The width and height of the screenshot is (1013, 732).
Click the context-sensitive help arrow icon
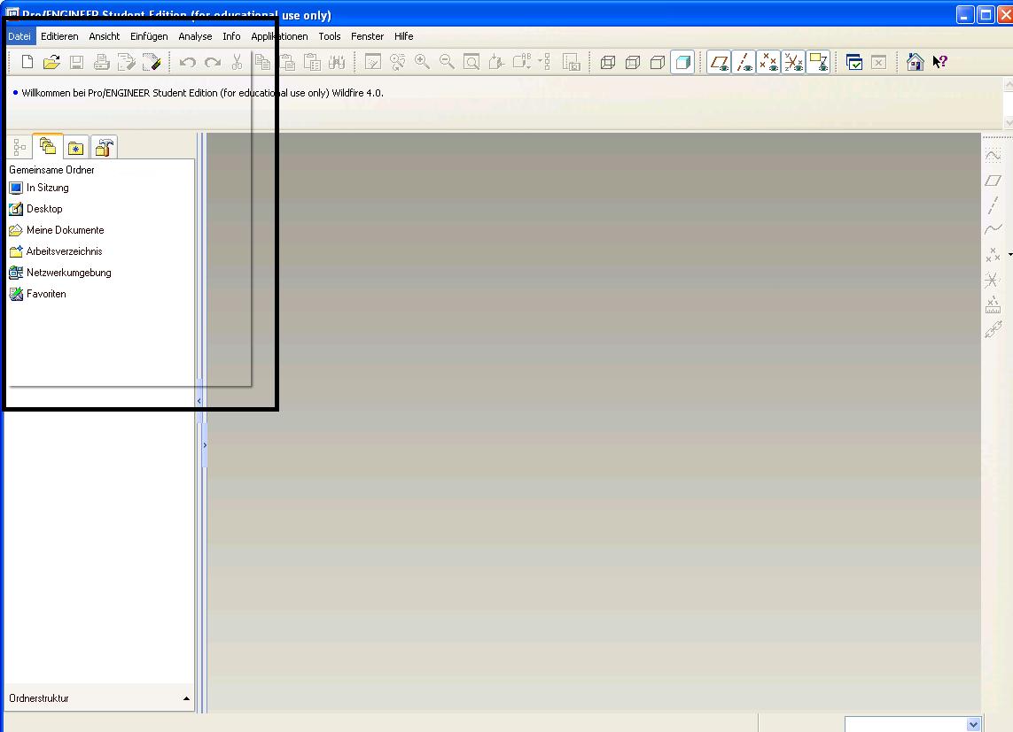pyautogui.click(x=940, y=62)
